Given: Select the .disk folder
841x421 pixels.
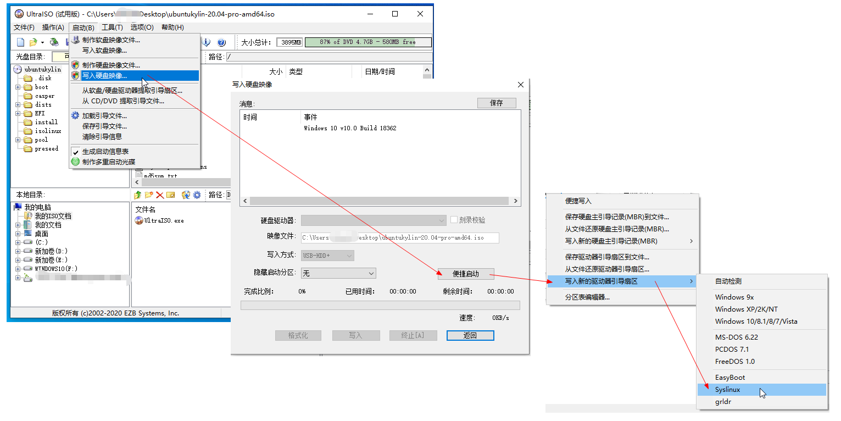Looking at the screenshot, I should tap(38, 78).
